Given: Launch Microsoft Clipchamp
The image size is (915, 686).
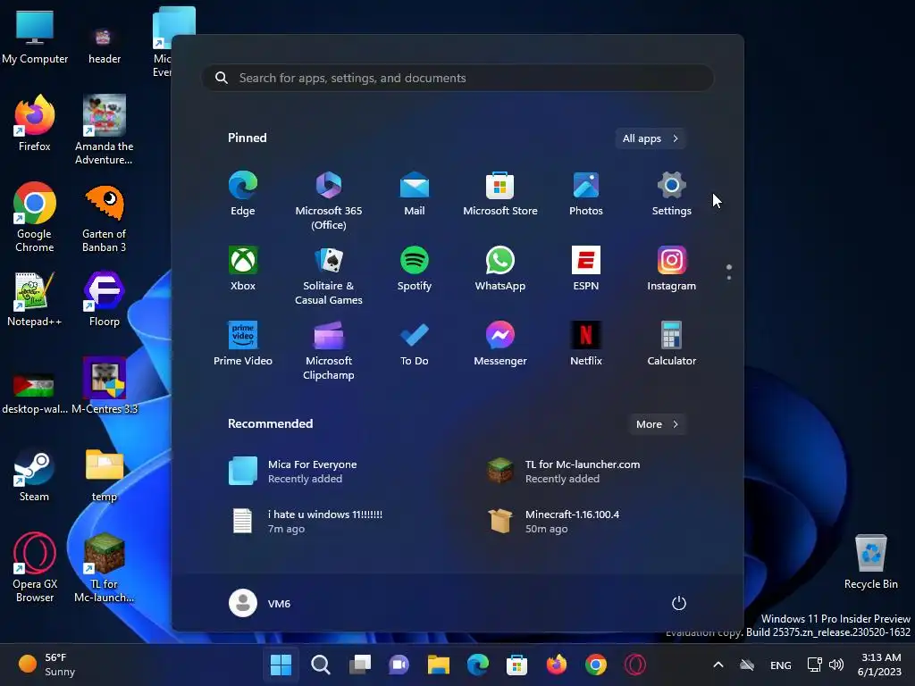Looking at the screenshot, I should (329, 351).
